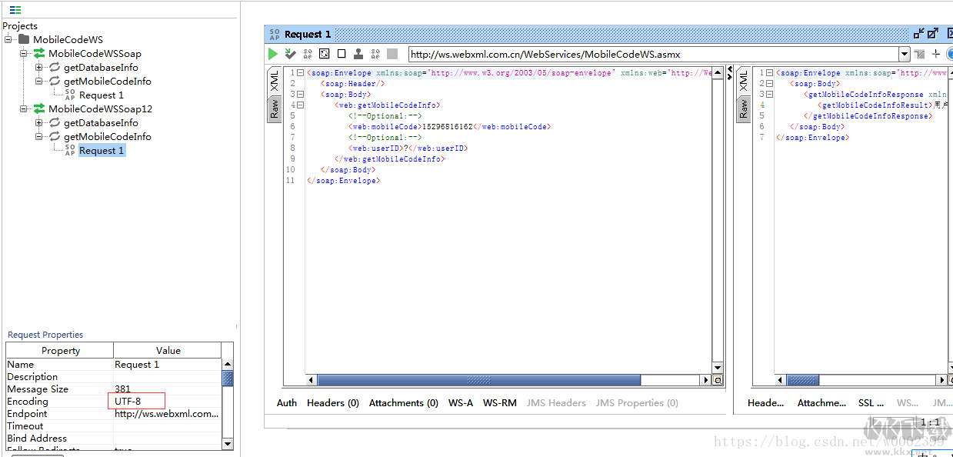953x457 pixels.
Task: Click the green checkmark add-to-TestCase icon
Action: click(290, 54)
